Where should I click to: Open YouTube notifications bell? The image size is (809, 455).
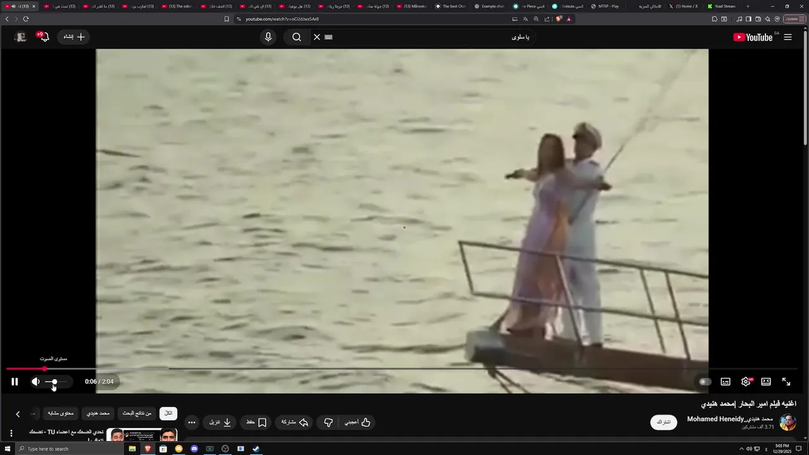[x=43, y=37]
